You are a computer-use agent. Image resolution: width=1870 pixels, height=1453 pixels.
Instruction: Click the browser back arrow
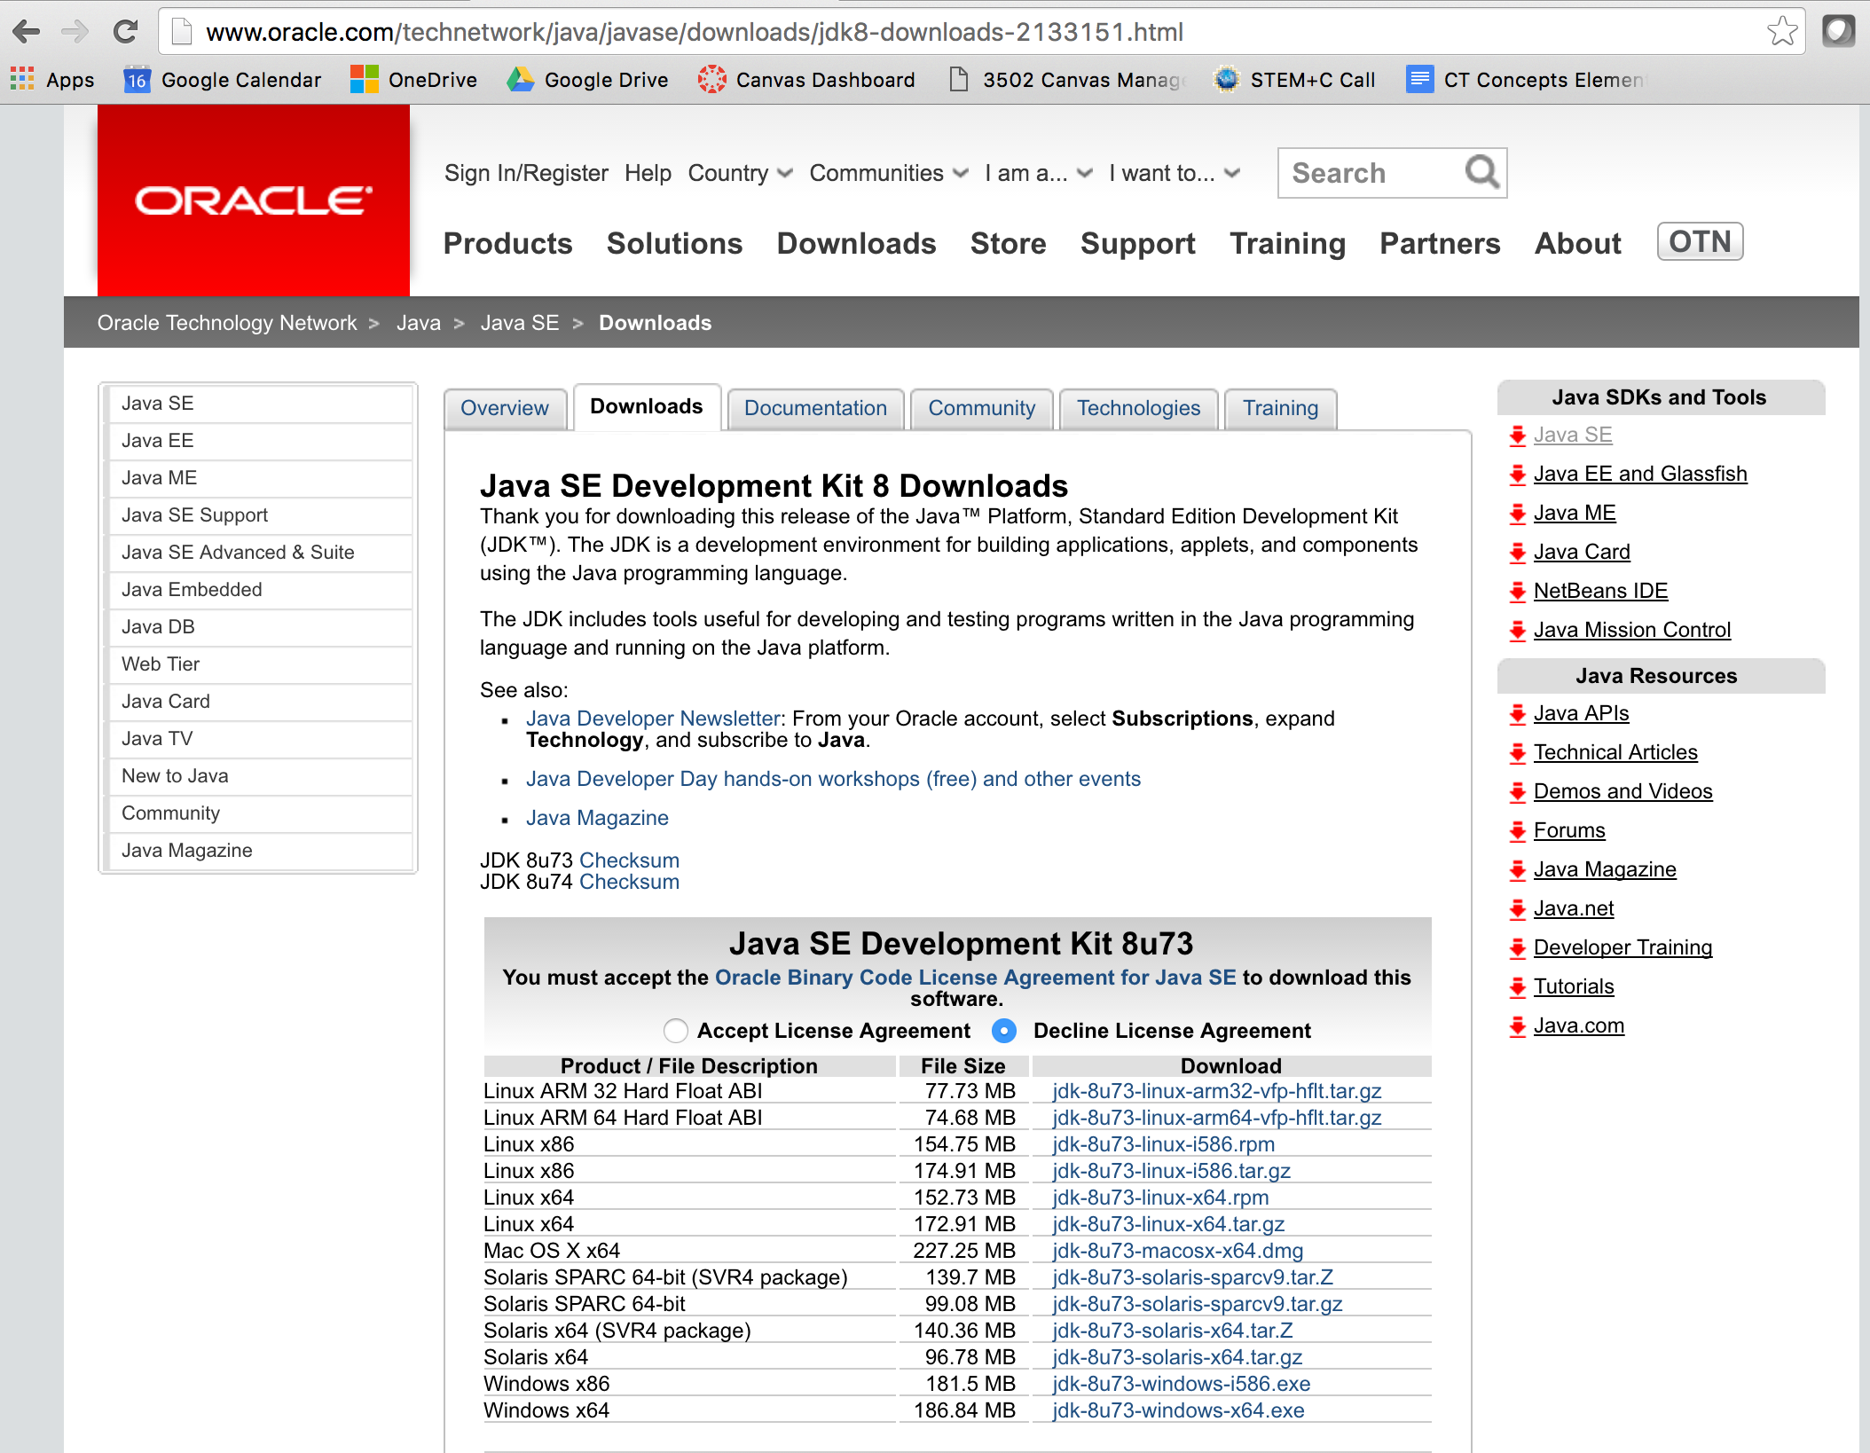(x=27, y=32)
